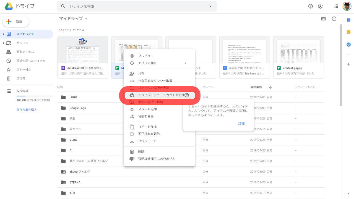Open Google Keep in side panel
Viewport: 354px width, 199px height.
pos(348,32)
